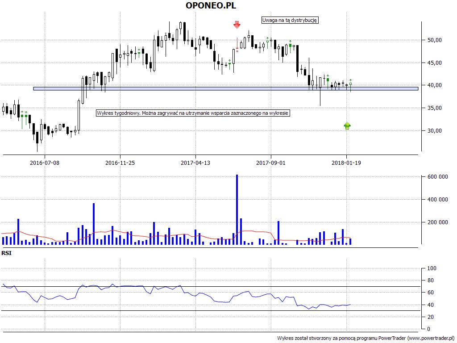457x343 pixels.
Task: Click the 50,00 price axis label
Action: tap(435, 40)
